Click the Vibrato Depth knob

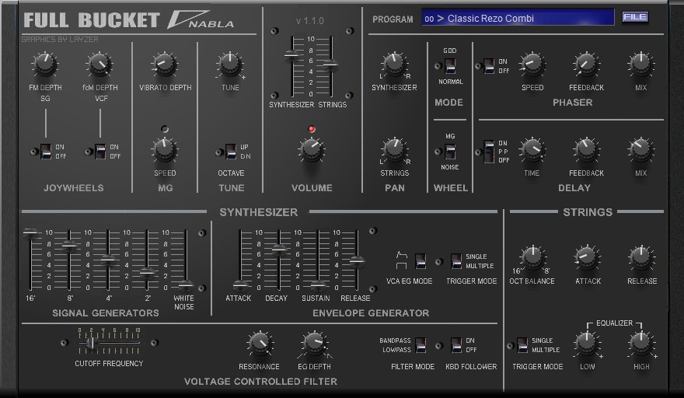164,65
